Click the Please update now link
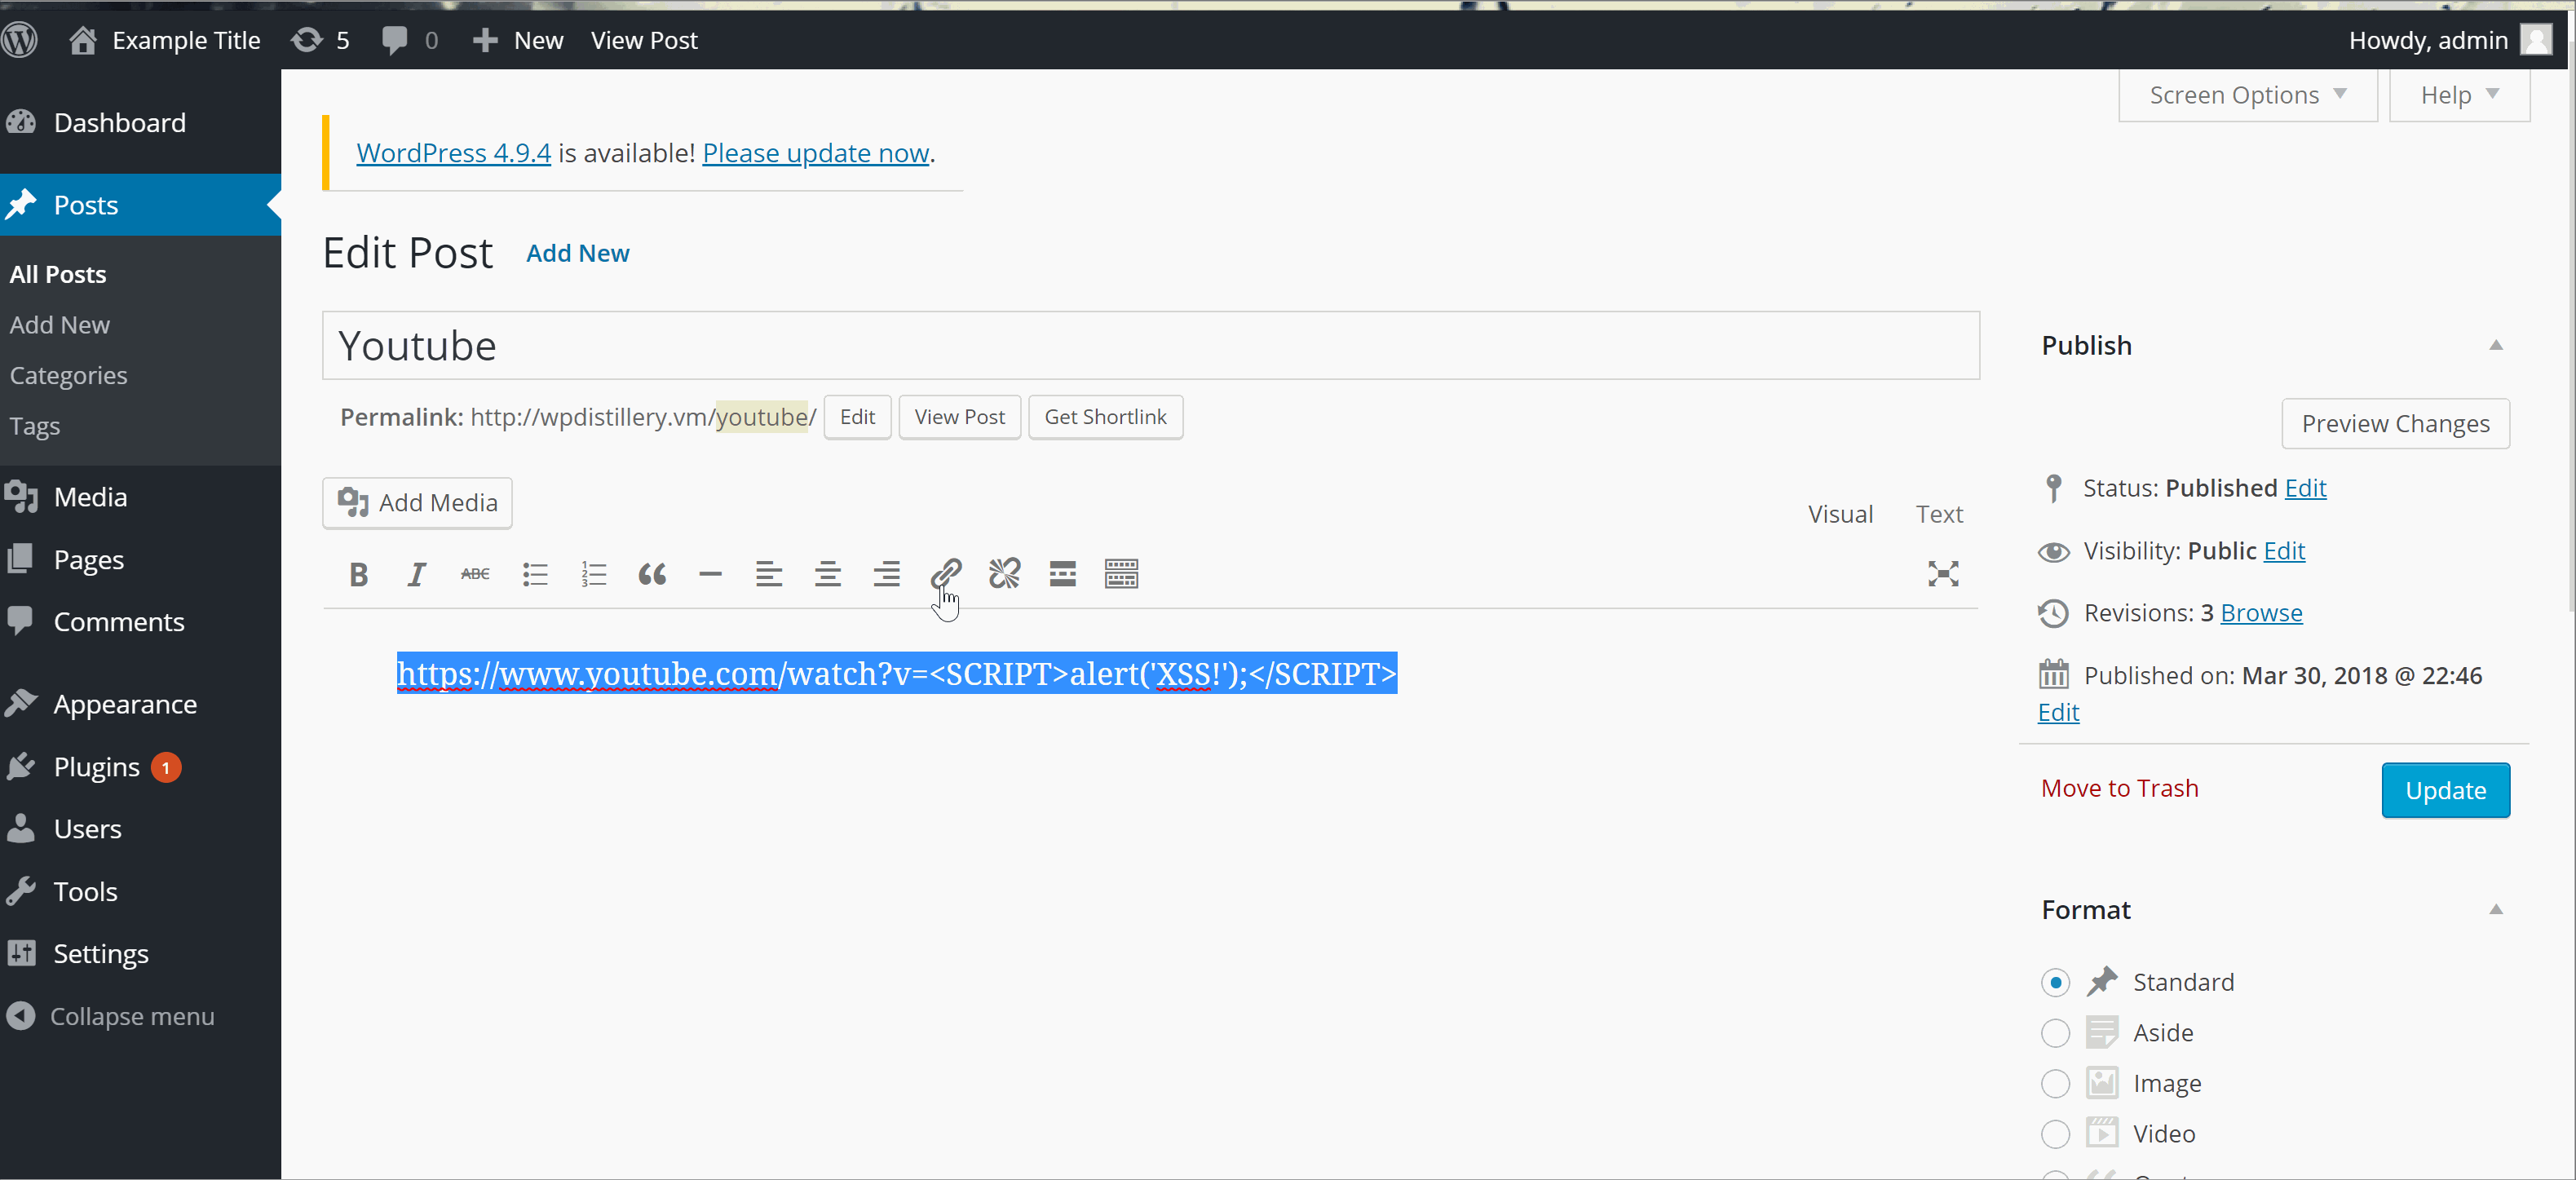 tap(816, 153)
